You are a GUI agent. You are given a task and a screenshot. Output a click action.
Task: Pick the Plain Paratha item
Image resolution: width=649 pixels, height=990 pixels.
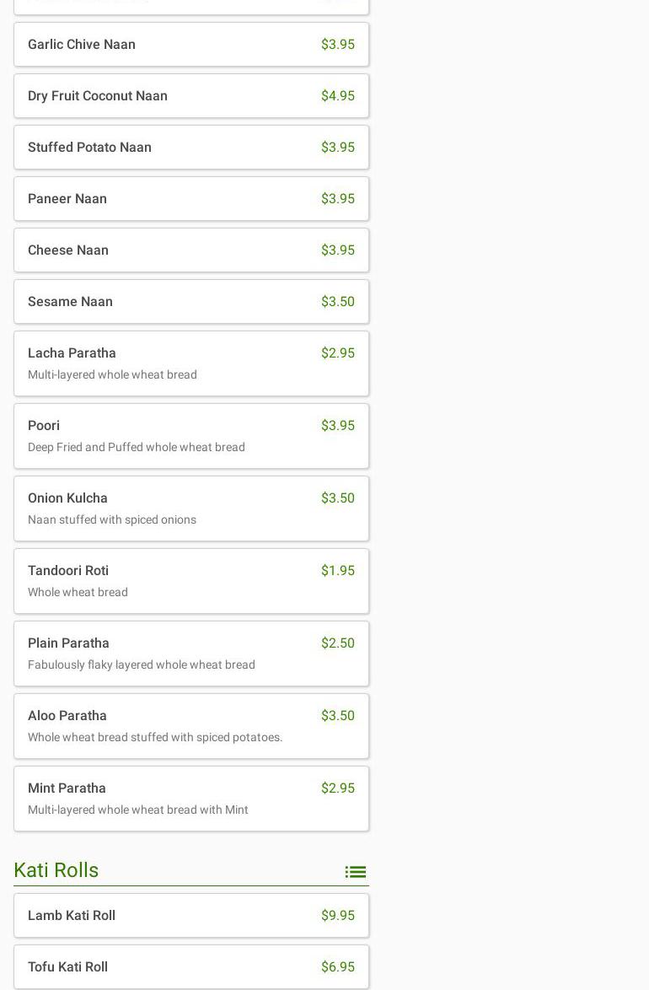point(190,654)
